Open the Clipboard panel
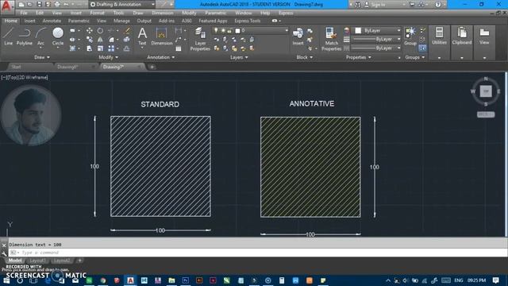 [x=462, y=37]
